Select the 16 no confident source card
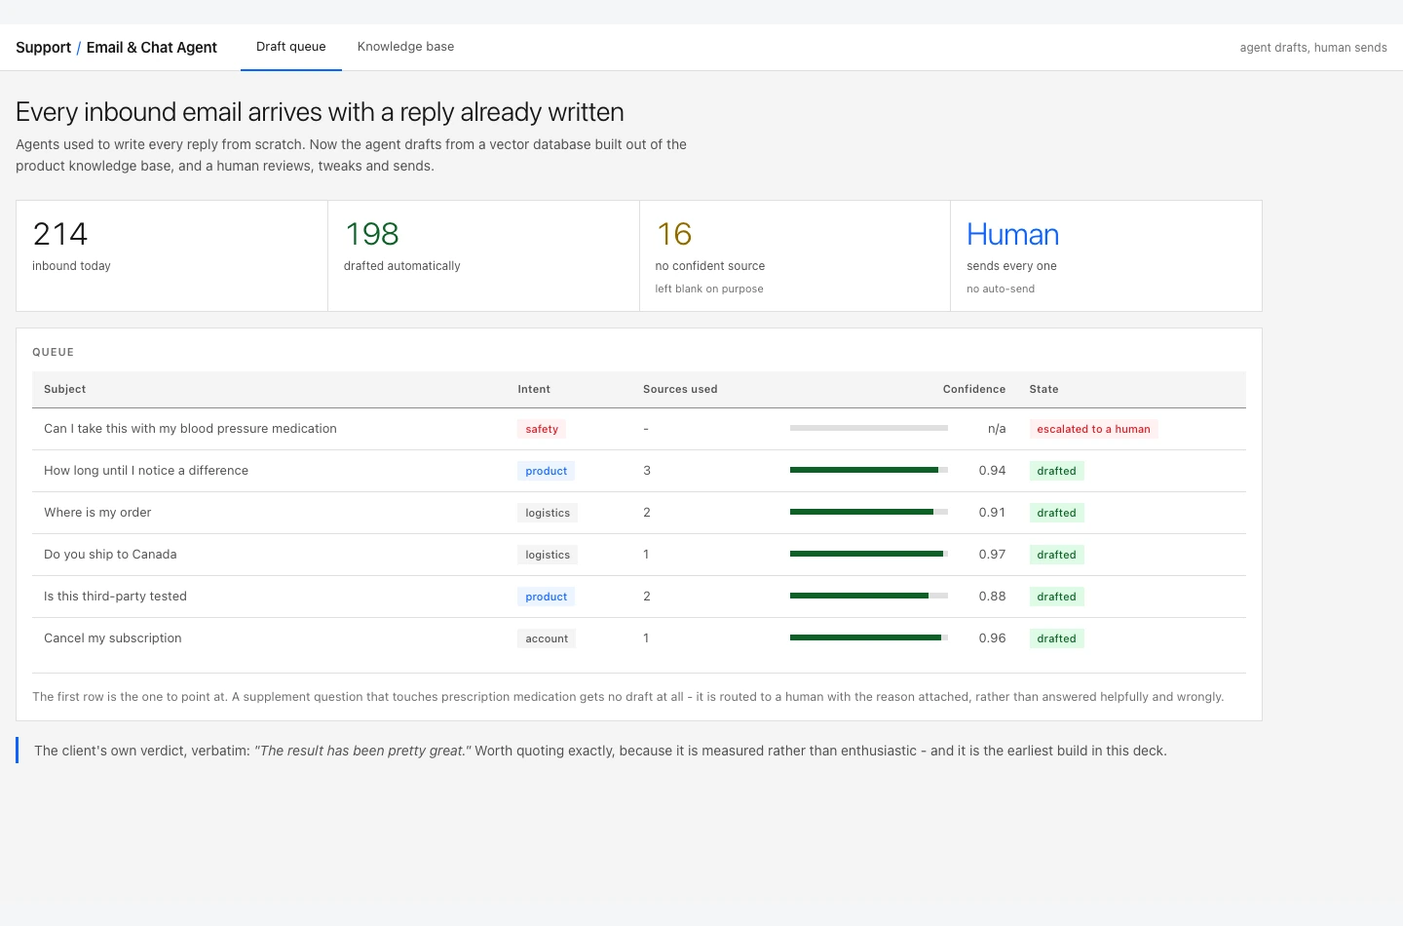The width and height of the screenshot is (1403, 926). [795, 256]
